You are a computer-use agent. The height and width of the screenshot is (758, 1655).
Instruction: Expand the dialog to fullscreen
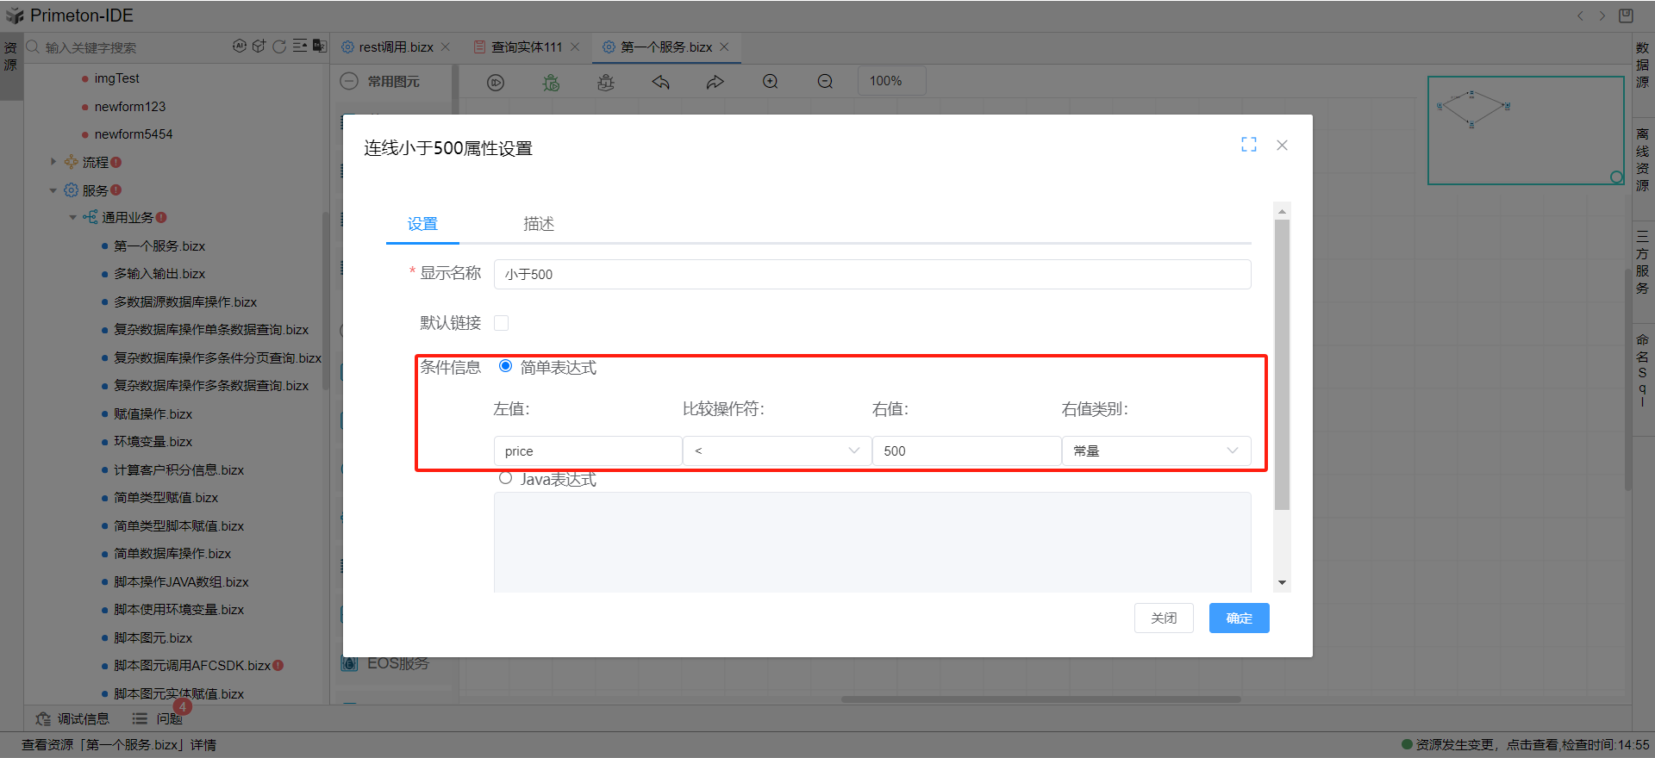click(1248, 145)
